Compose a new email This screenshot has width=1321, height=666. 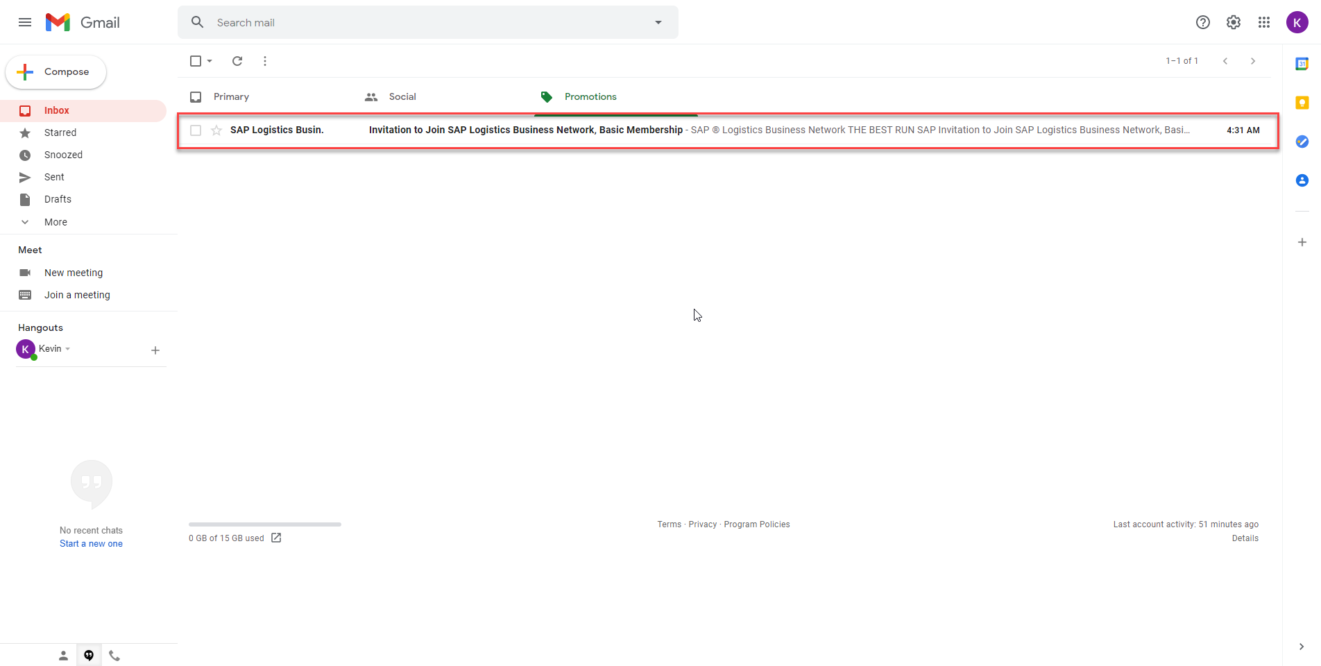[56, 72]
